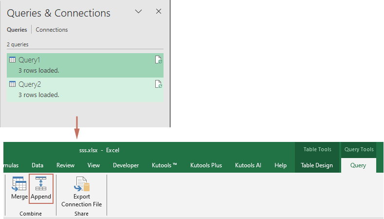
Task: Open the Help ribbon tab
Action: click(280, 165)
